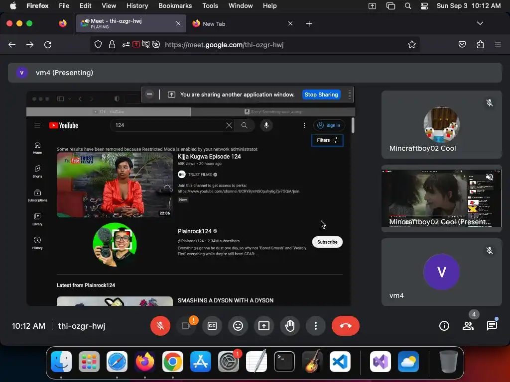
Task: Click the YouTube logo
Action: pyautogui.click(x=64, y=125)
